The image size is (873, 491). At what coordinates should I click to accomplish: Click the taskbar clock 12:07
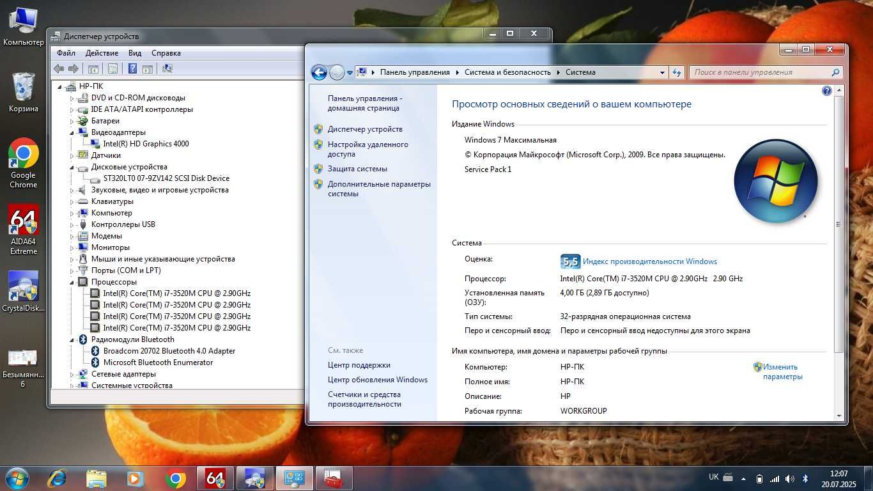point(838,474)
